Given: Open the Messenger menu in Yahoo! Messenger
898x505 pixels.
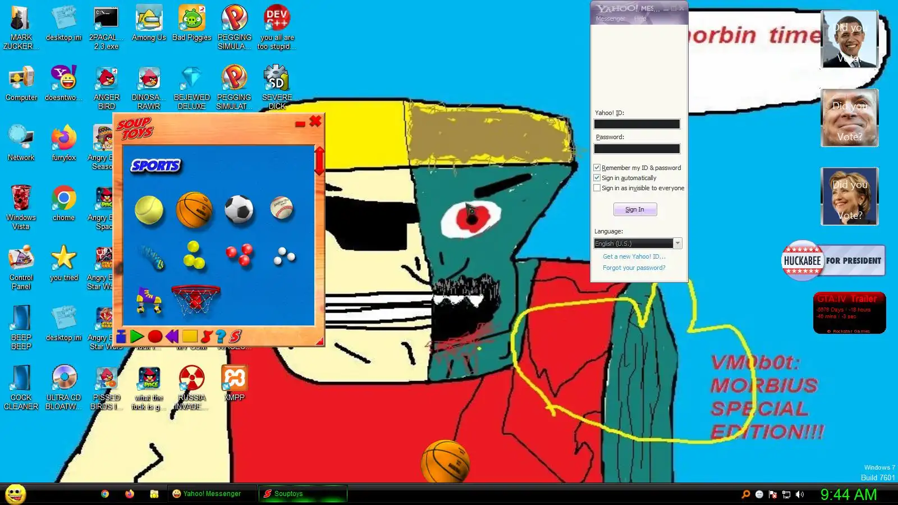Looking at the screenshot, I should click(x=610, y=19).
